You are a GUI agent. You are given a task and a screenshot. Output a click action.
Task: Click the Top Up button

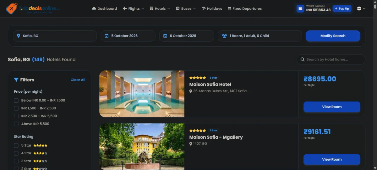click(x=342, y=8)
